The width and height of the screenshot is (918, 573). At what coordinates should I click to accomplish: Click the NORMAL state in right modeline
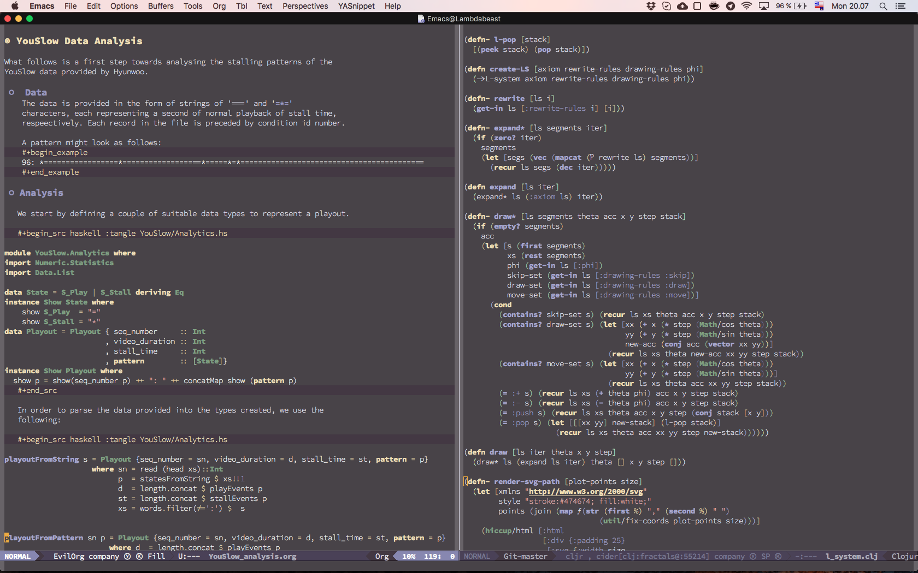pos(477,557)
